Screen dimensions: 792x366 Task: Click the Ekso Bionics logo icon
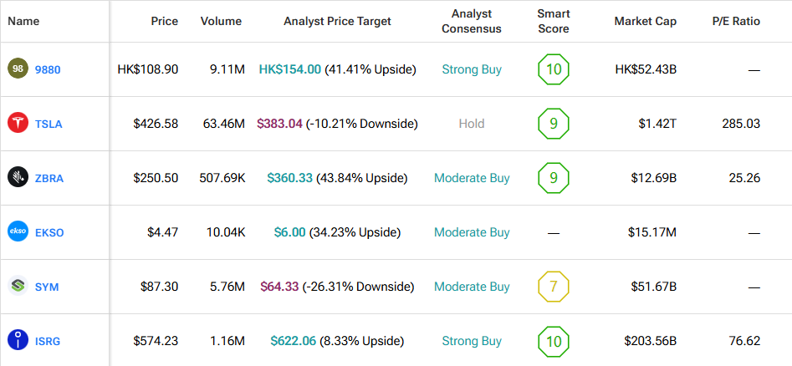[18, 232]
